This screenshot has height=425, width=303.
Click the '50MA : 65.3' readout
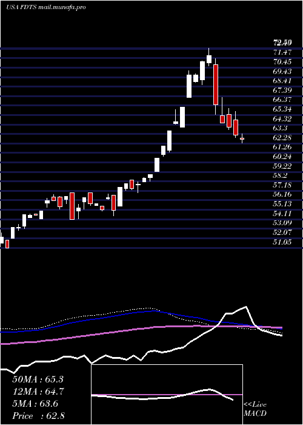click(38, 379)
